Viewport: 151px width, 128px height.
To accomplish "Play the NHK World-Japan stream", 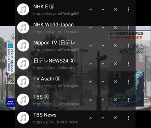I will 53,25.
